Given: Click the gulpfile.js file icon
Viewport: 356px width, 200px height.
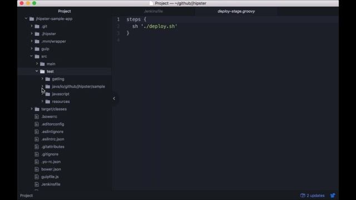Looking at the screenshot, I should 37,177.
